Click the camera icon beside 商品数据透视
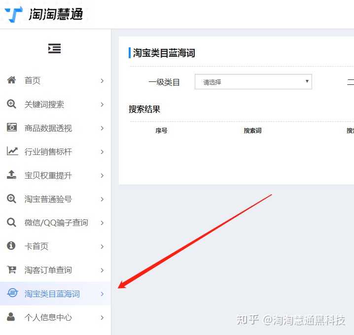354x335 pixels. (x=11, y=127)
